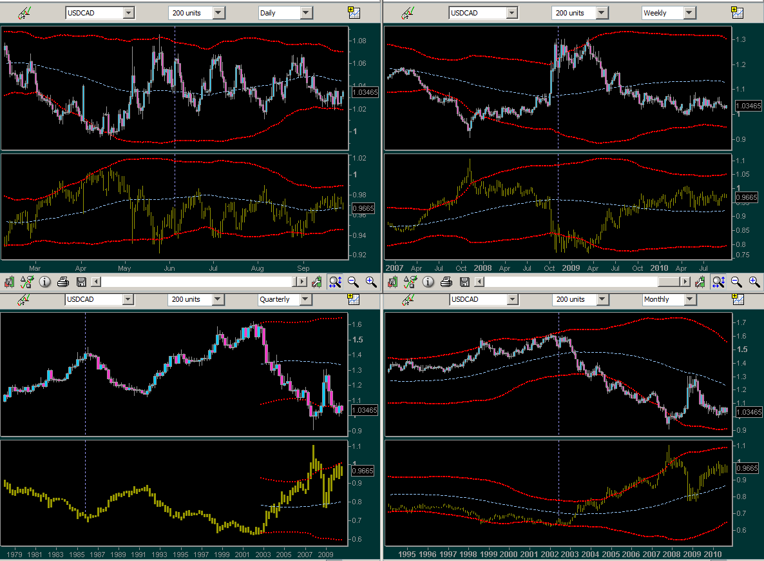
Task: Click the Daily chart scrollbar track
Action: [x=196, y=282]
